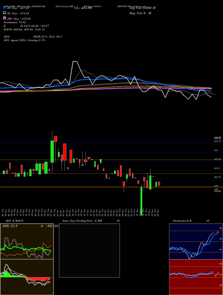
Task: Click the 'Stochastics & R' panel title
Action: pos(182,221)
